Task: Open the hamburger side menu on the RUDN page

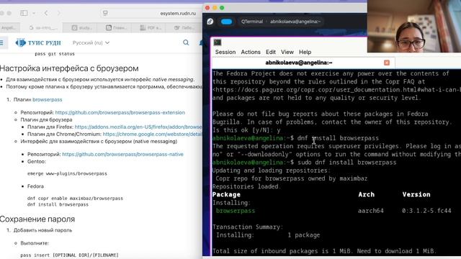Action: 1,43
